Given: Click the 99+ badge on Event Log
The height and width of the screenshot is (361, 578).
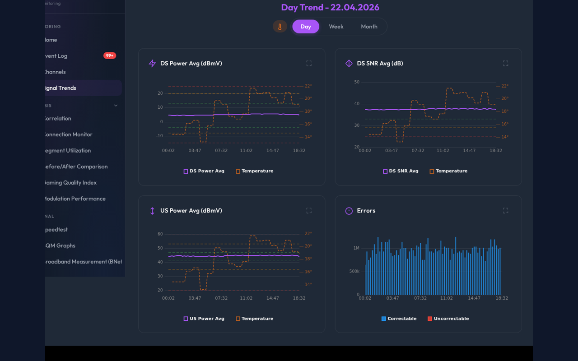Looking at the screenshot, I should [110, 56].
